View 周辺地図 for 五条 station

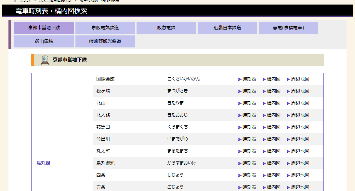(x=298, y=187)
